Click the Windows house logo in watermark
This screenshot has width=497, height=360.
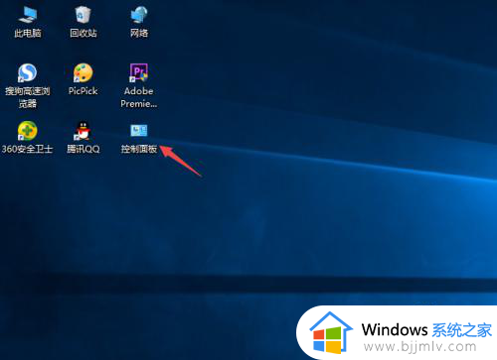pyautogui.click(x=330, y=332)
